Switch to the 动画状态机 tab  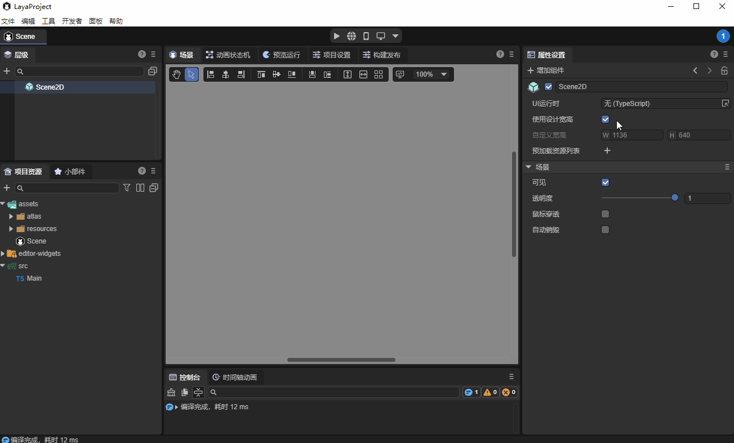pos(228,55)
